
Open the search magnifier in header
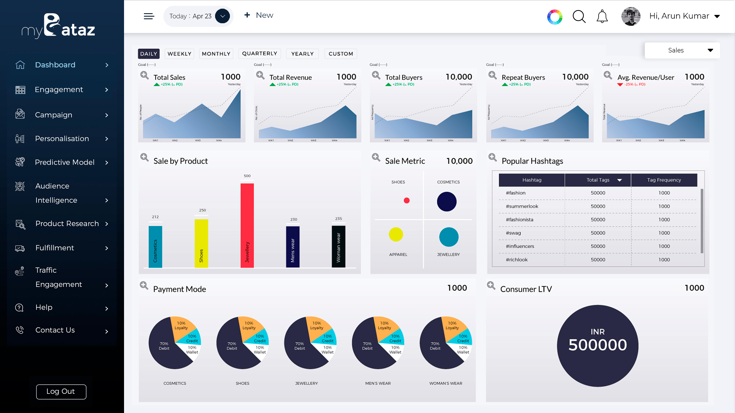pos(579,16)
